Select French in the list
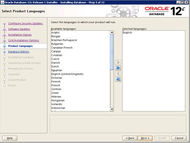The image size is (190, 143). pos(80,85)
